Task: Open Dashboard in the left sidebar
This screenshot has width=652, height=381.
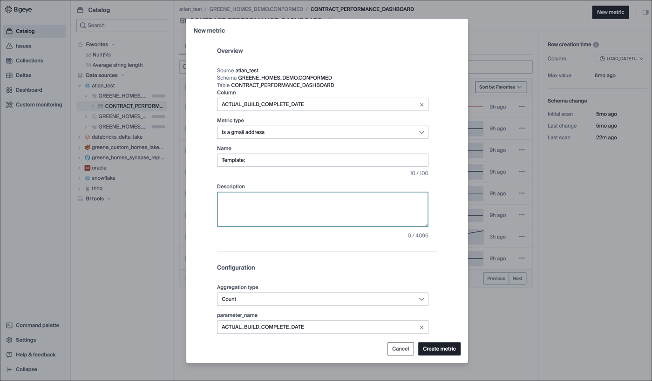Action: (34, 90)
